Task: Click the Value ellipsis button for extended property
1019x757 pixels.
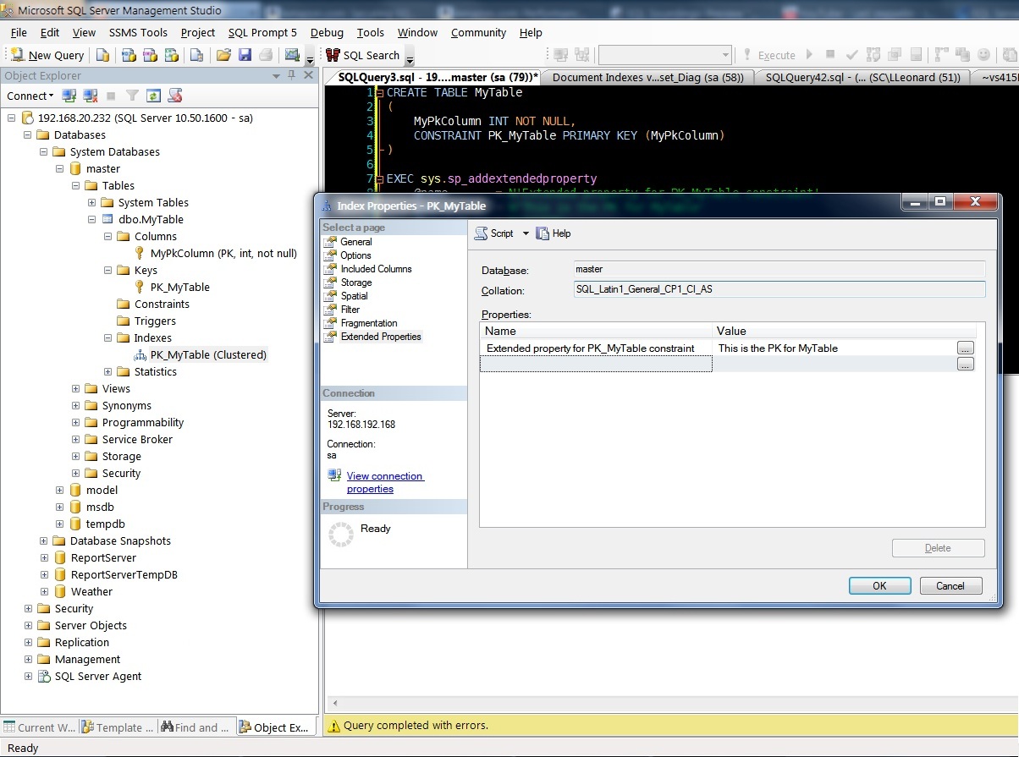Action: pos(965,348)
